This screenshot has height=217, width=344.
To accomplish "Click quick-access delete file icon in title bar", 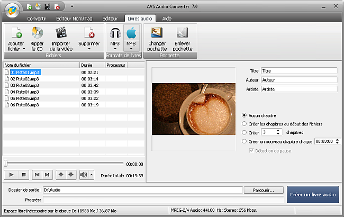I will click(57, 6).
